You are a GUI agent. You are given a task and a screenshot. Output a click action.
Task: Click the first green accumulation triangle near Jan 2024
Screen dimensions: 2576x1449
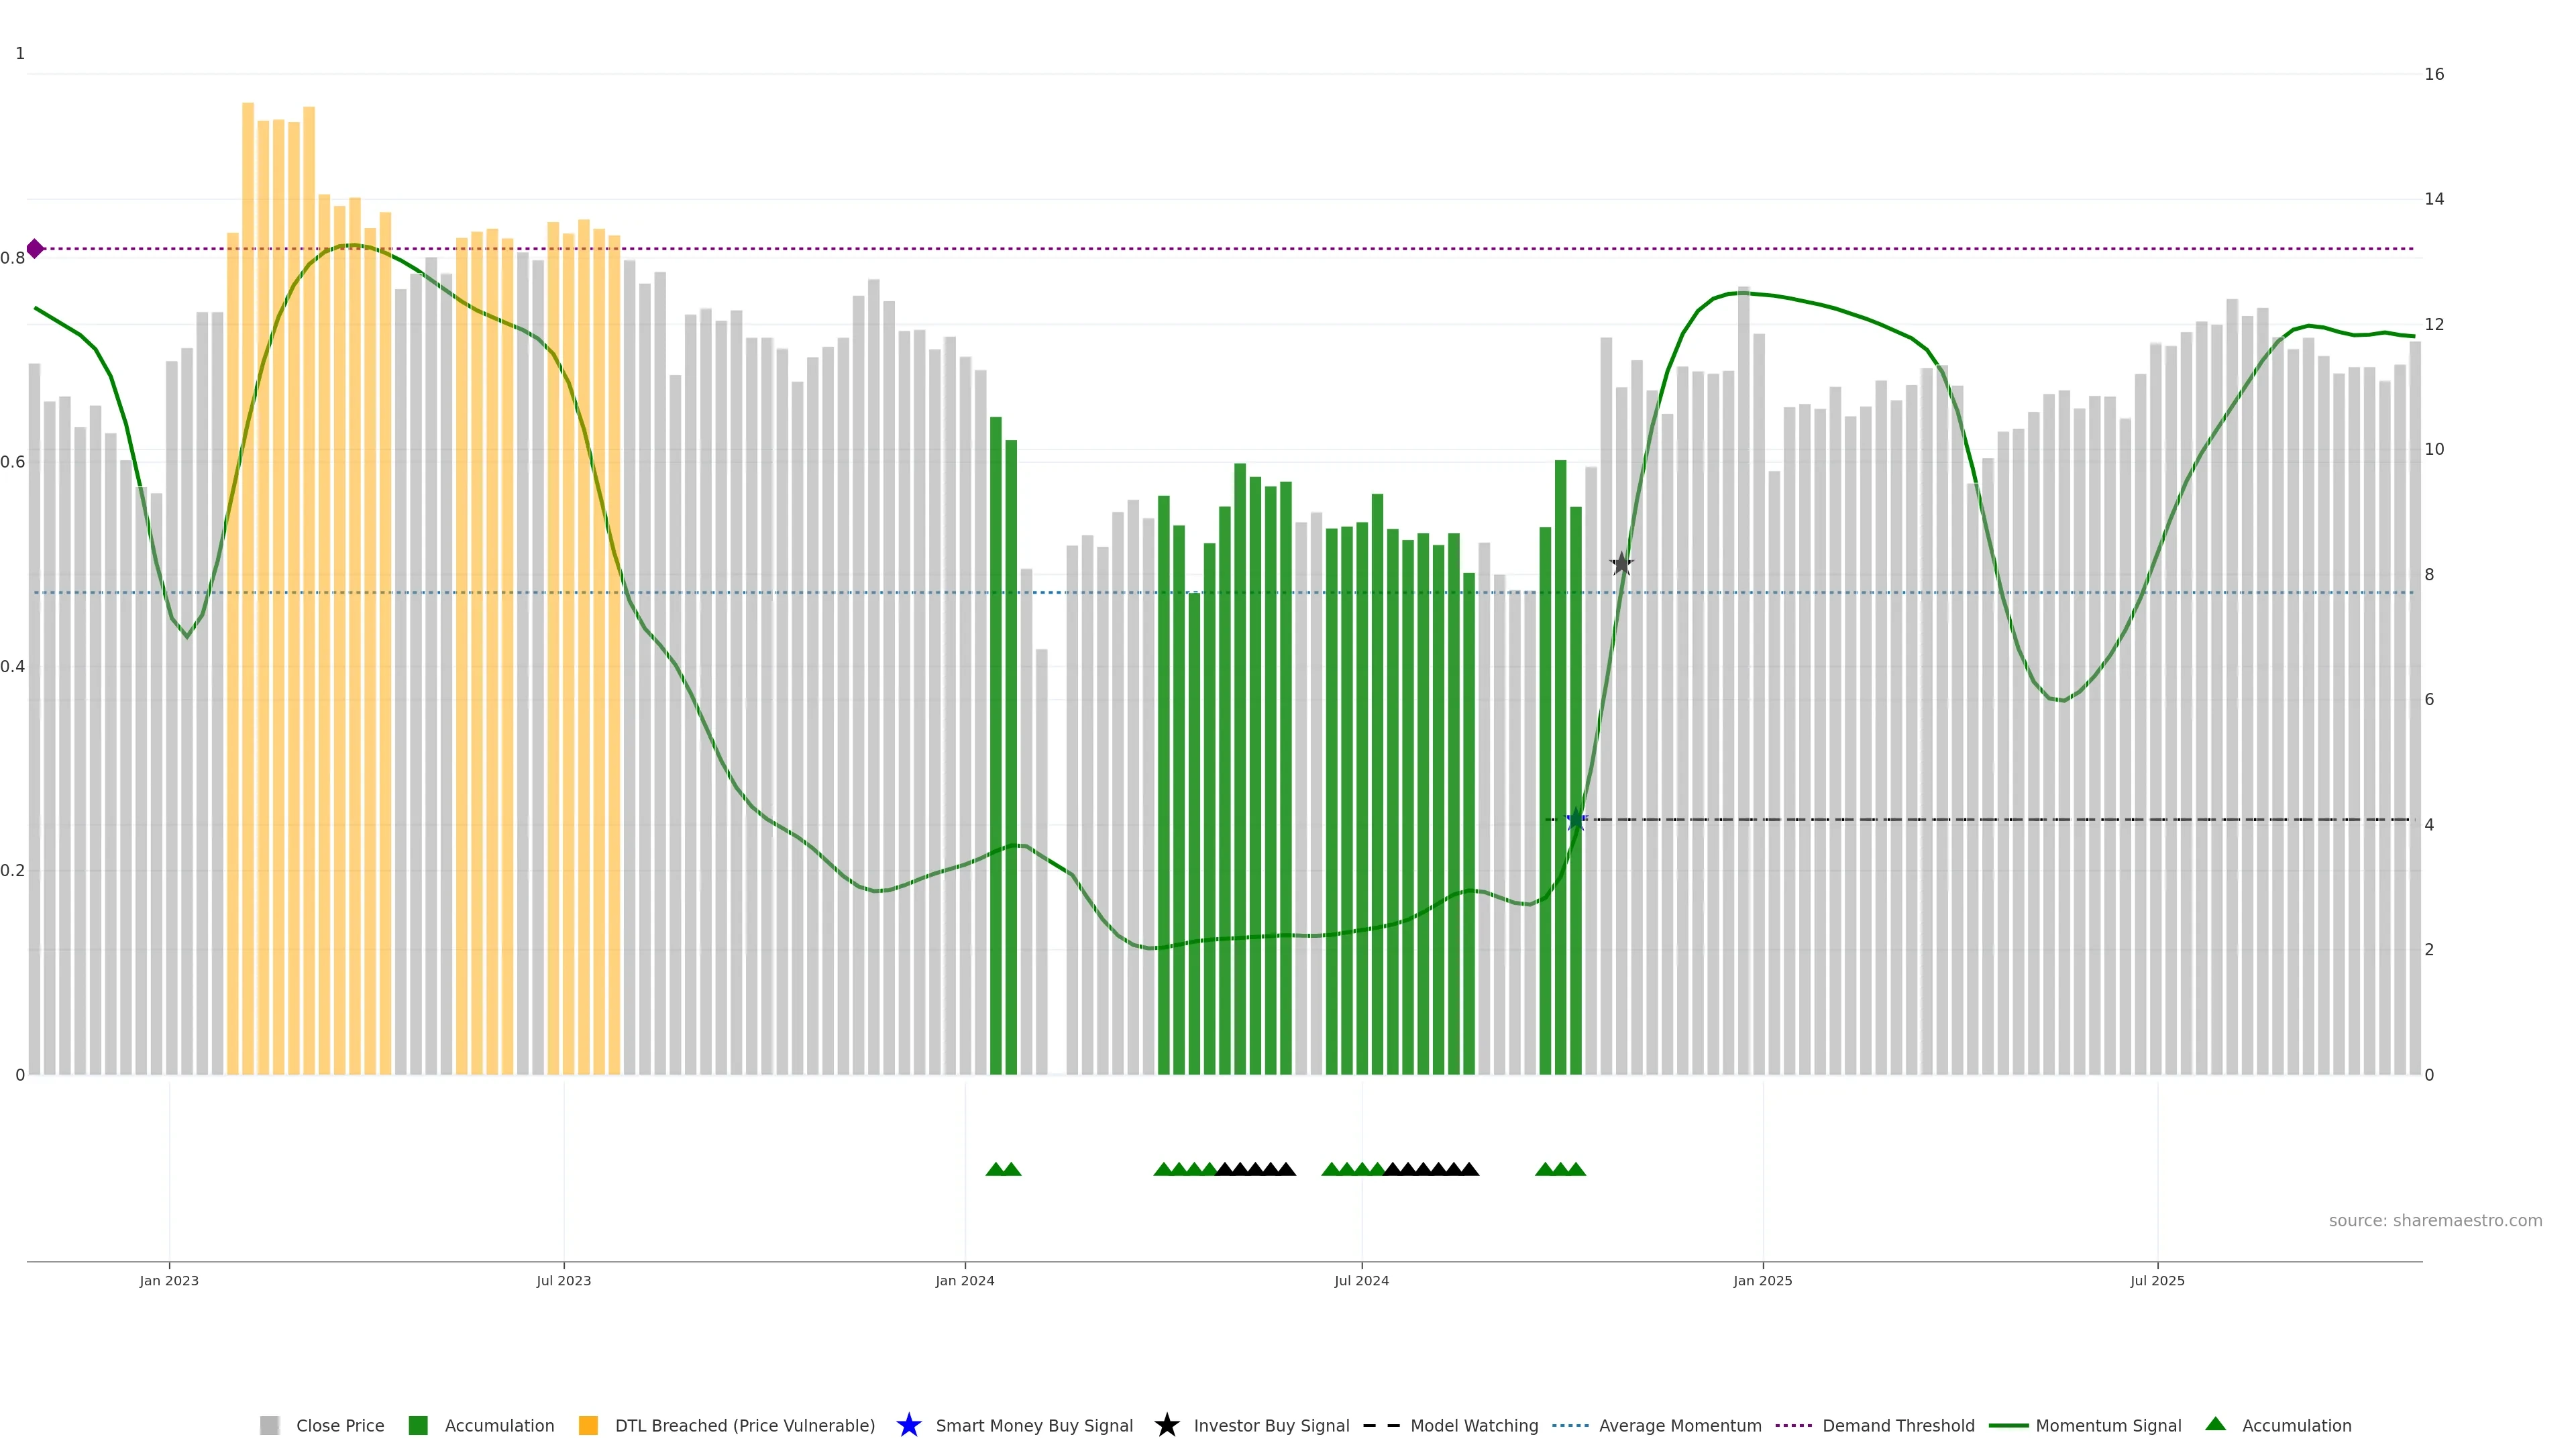coord(995,1169)
